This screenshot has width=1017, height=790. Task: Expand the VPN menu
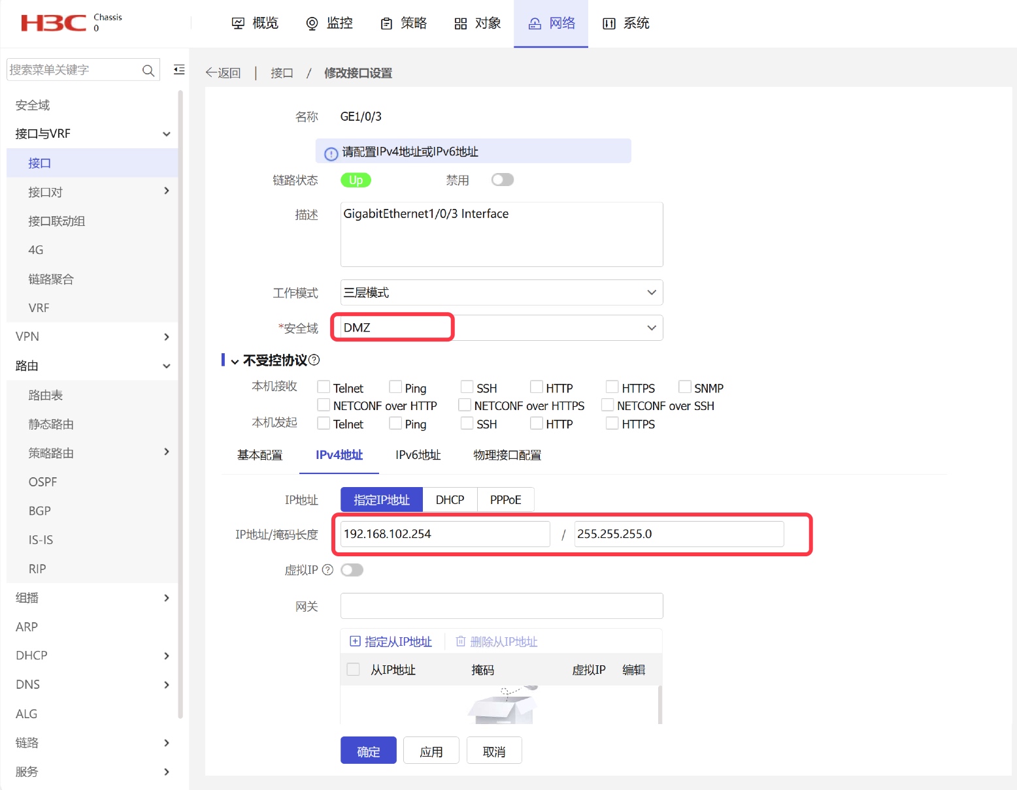point(167,337)
